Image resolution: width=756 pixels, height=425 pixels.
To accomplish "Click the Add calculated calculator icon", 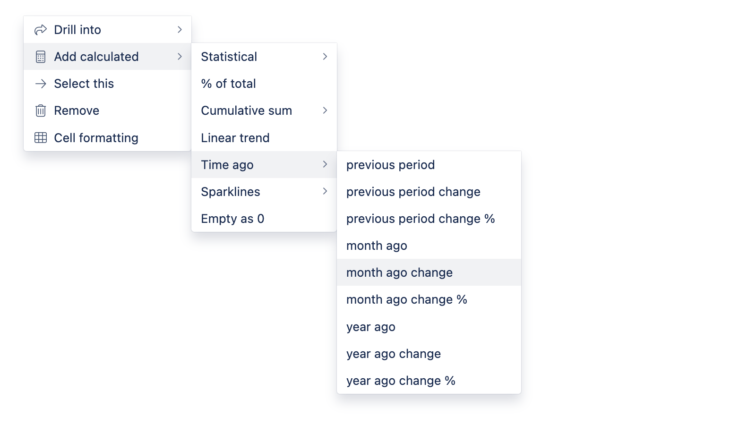I will [x=41, y=57].
